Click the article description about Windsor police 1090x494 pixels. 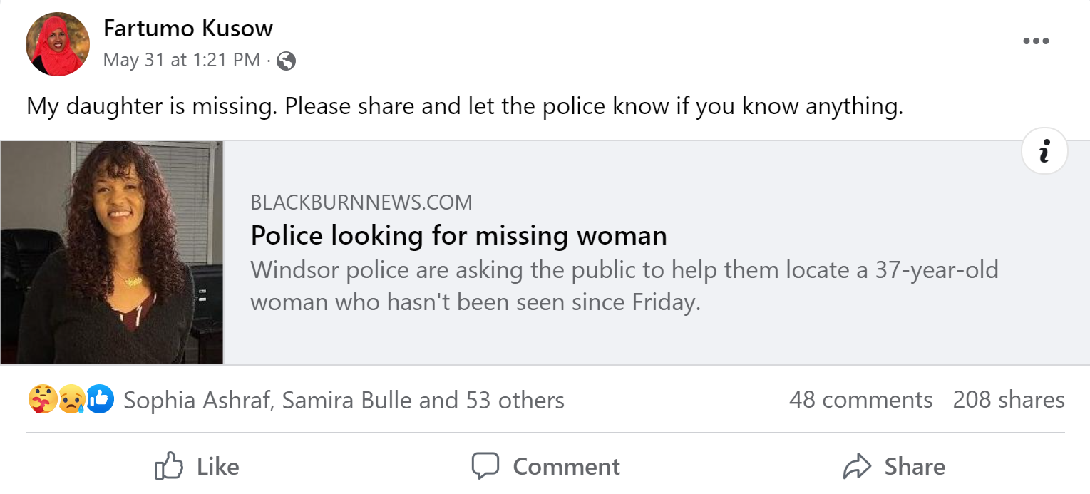[x=624, y=286]
